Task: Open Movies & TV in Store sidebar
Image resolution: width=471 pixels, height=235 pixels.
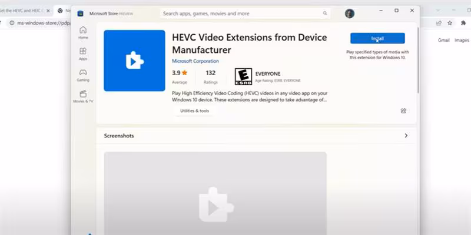Action: 83,96
